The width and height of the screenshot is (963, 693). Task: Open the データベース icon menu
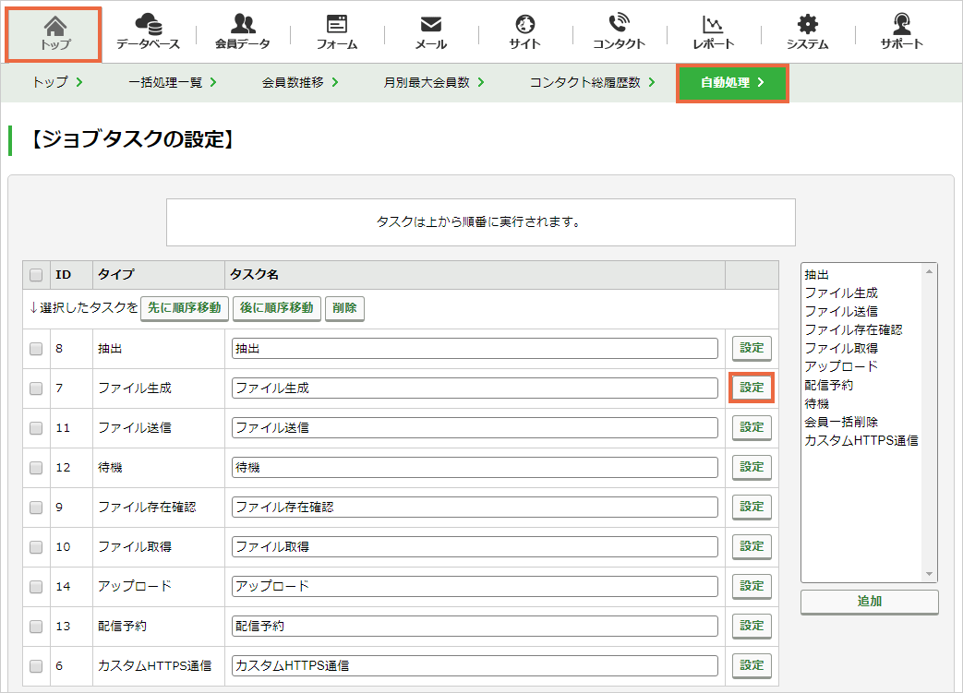click(148, 33)
